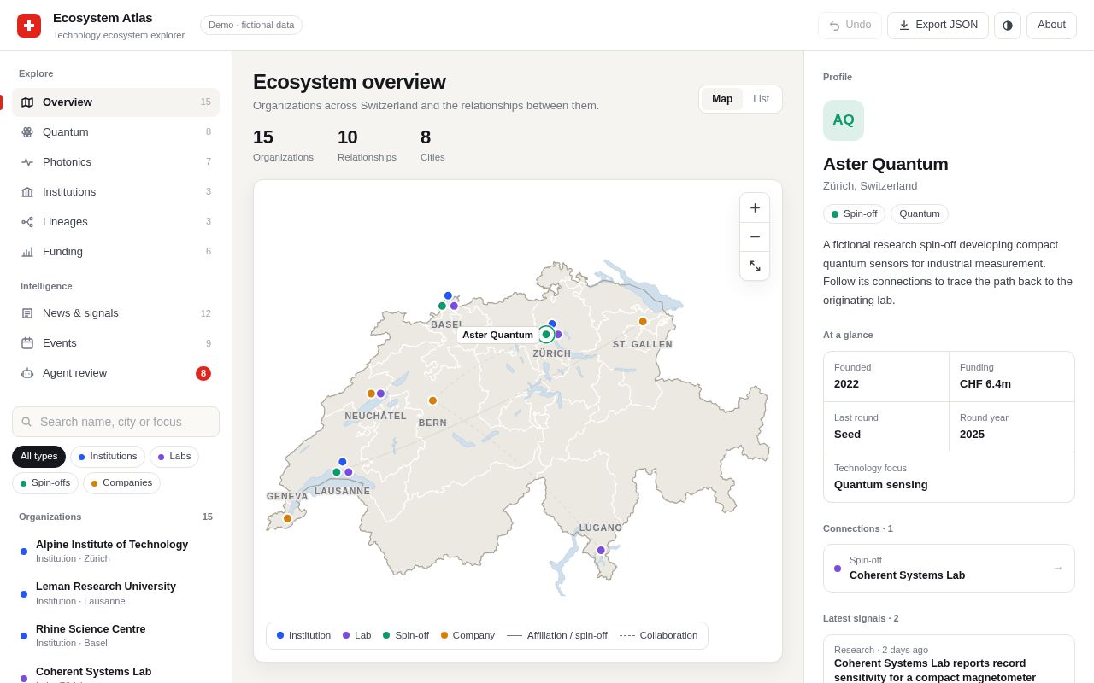Viewport: 1094px width, 683px height.
Task: Switch to the Map view
Action: coord(722,99)
